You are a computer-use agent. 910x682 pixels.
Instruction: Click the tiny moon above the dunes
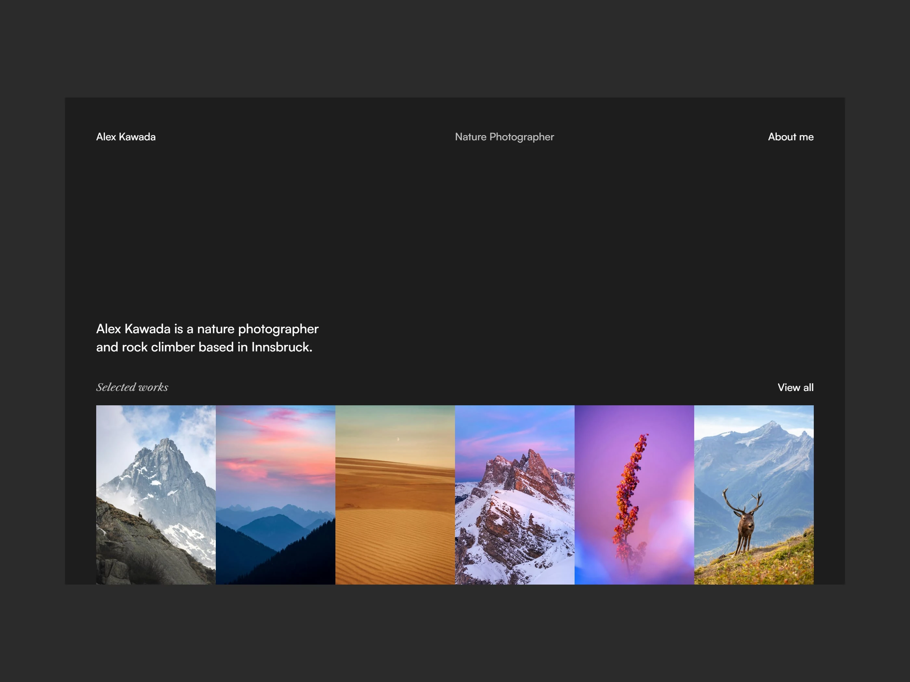(398, 439)
